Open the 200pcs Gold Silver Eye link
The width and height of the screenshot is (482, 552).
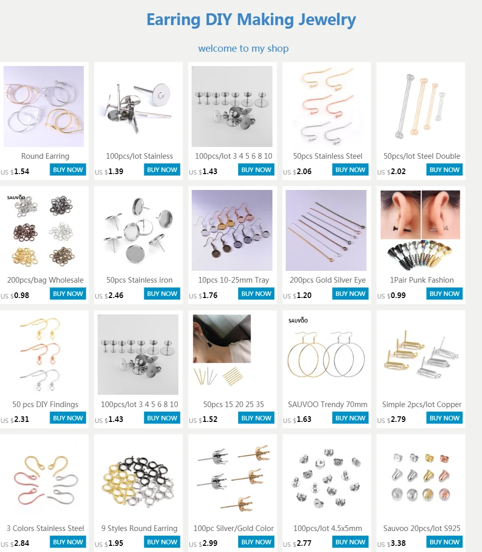click(x=328, y=280)
